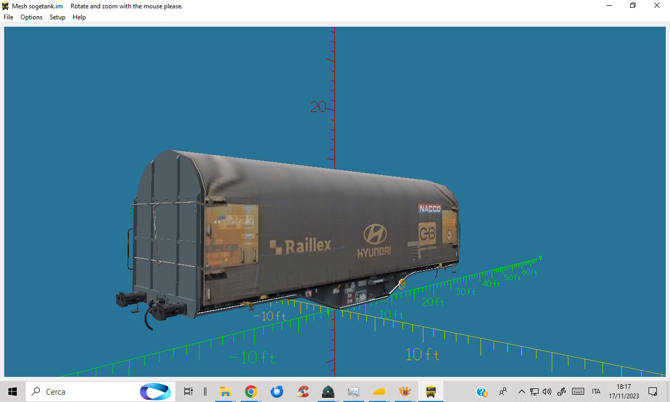Open the People icon in system tray
Viewport: 670px width, 402px height.
pos(503,392)
